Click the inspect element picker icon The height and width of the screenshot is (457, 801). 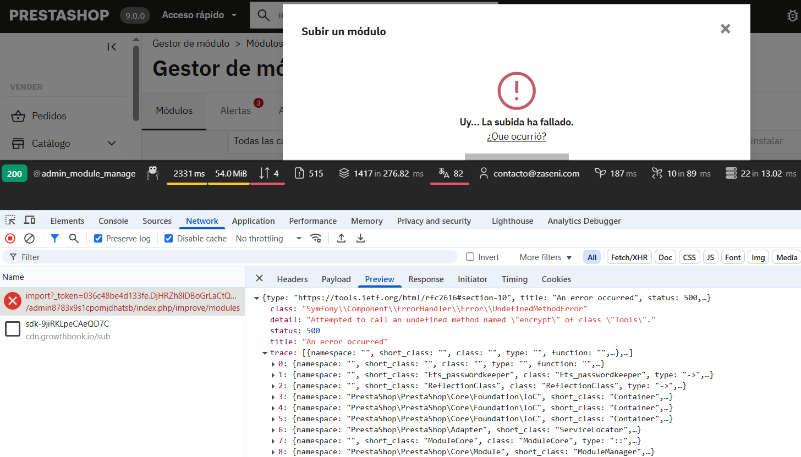[10, 221]
